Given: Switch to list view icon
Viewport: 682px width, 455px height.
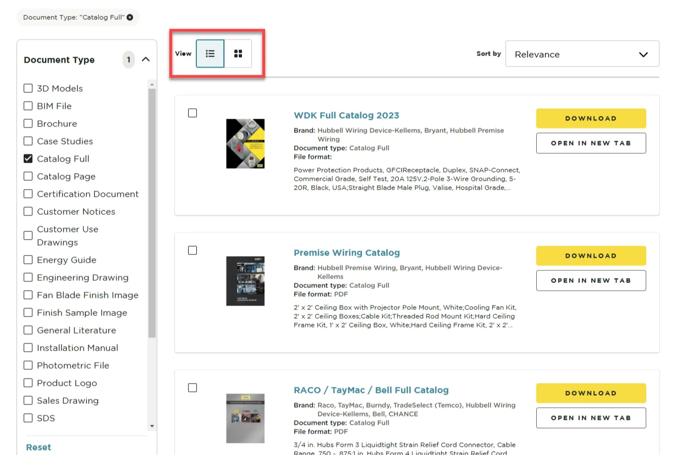Looking at the screenshot, I should 210,54.
